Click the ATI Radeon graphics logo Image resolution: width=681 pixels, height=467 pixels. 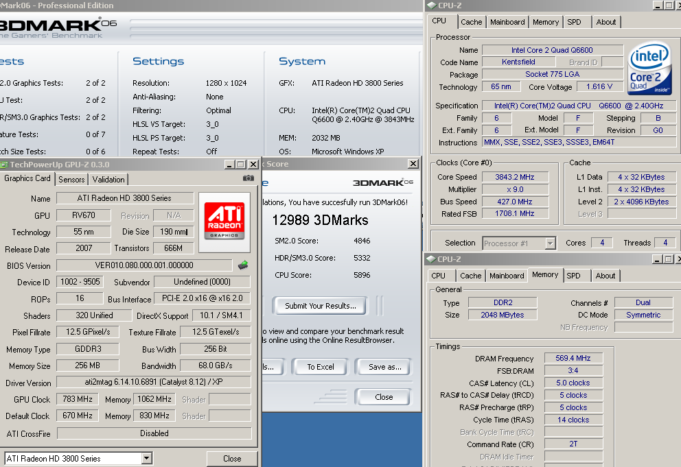[224, 221]
